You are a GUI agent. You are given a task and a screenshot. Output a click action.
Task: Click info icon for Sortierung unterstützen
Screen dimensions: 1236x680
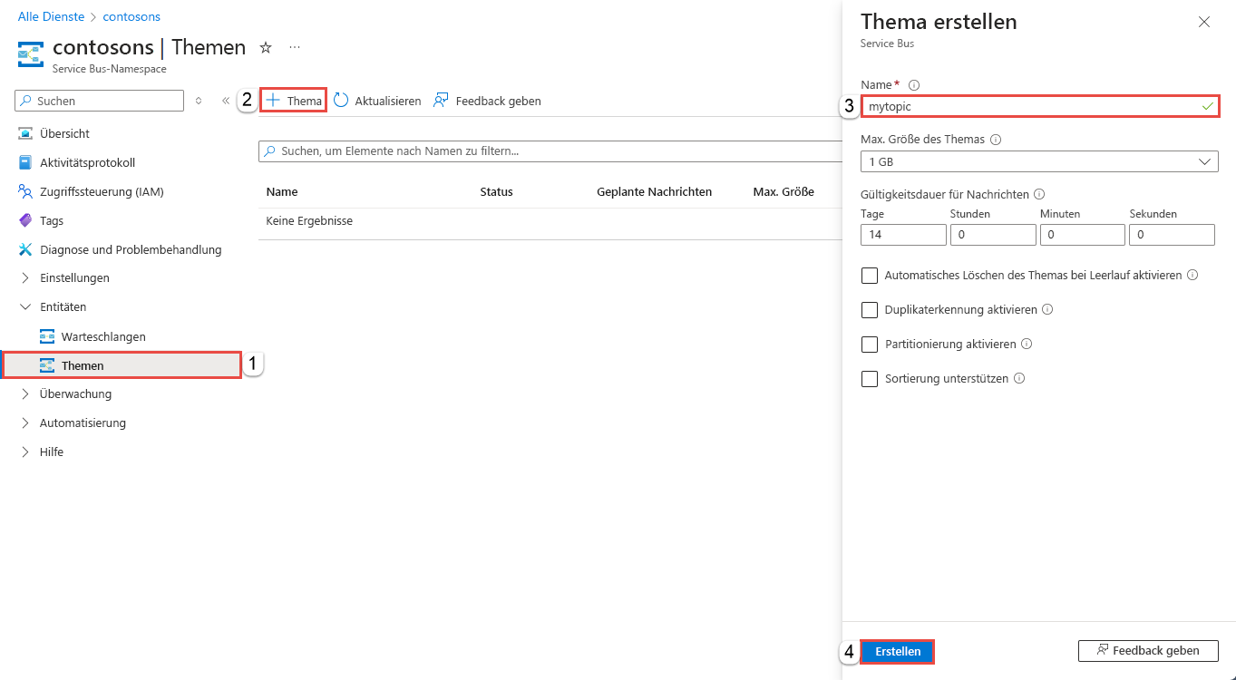point(1019,378)
